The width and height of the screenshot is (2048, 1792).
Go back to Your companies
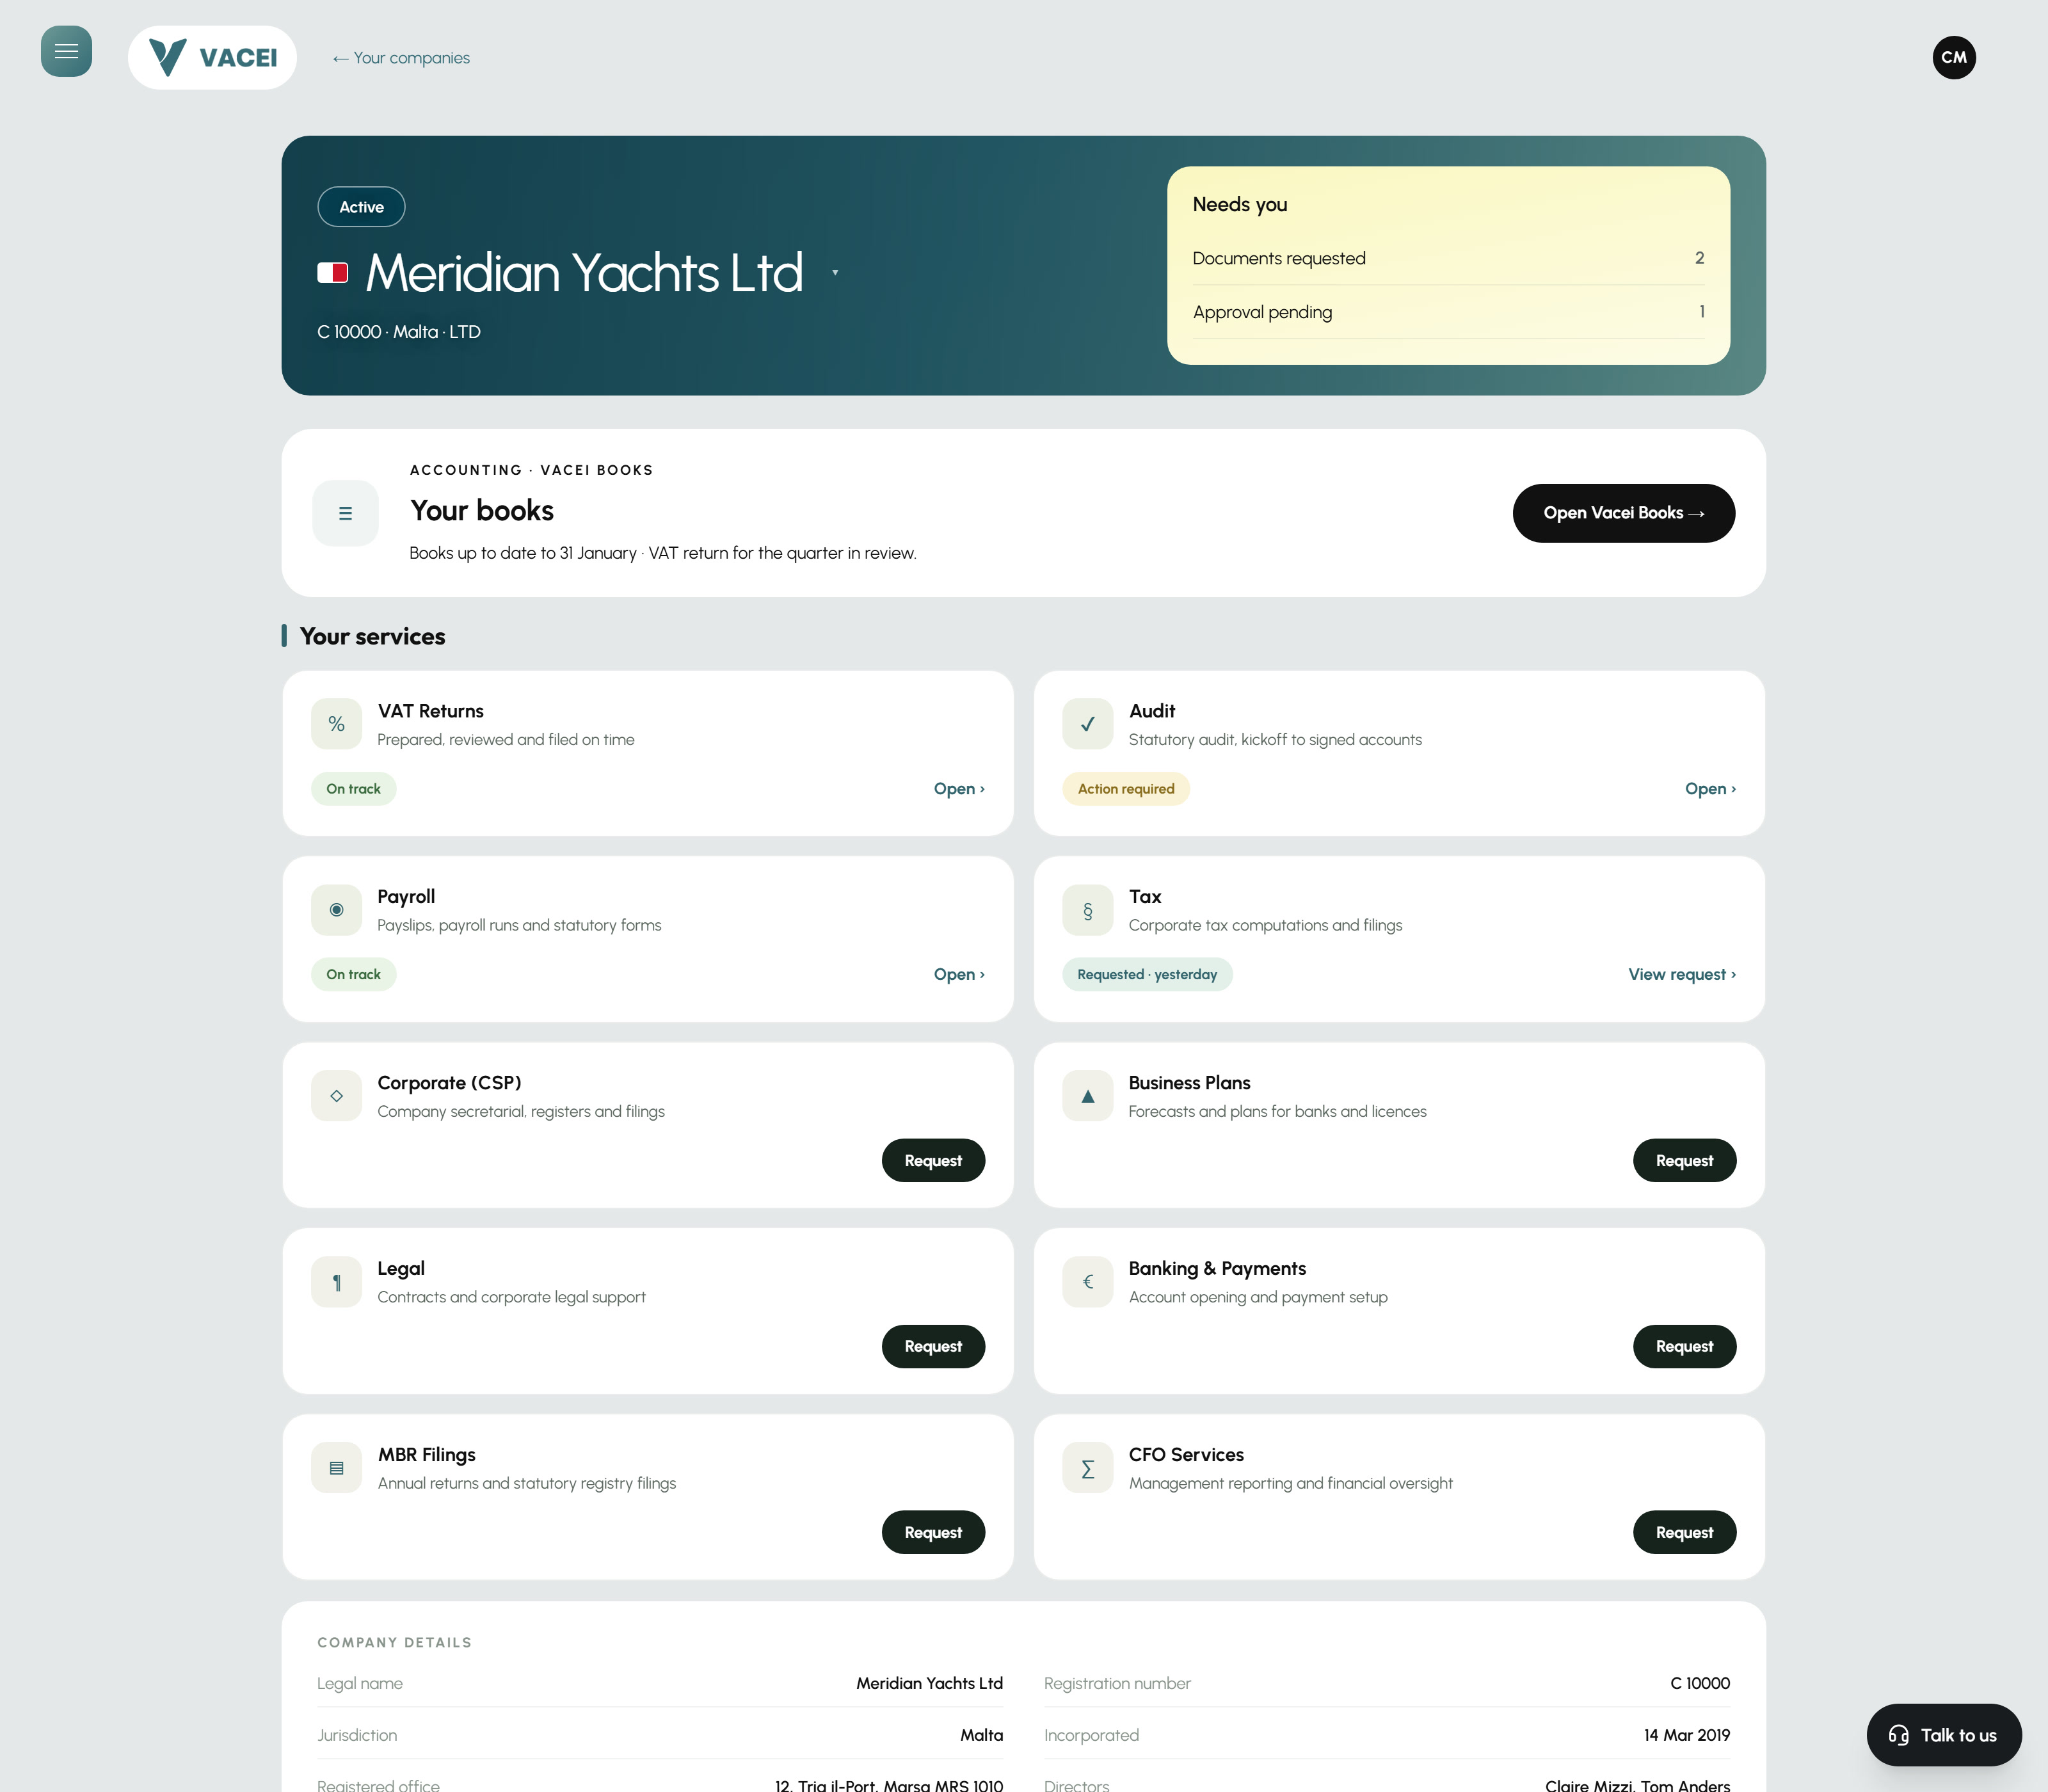pyautogui.click(x=401, y=58)
